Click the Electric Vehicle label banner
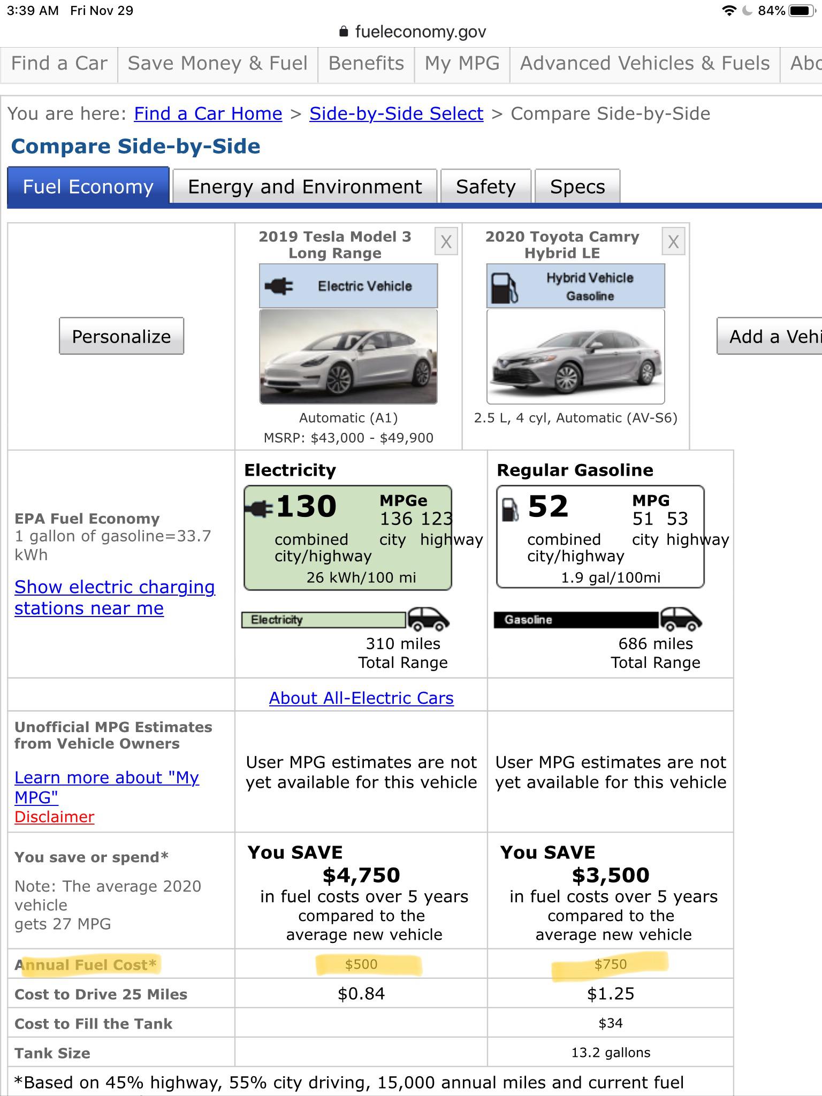822x1096 pixels. pyautogui.click(x=348, y=286)
